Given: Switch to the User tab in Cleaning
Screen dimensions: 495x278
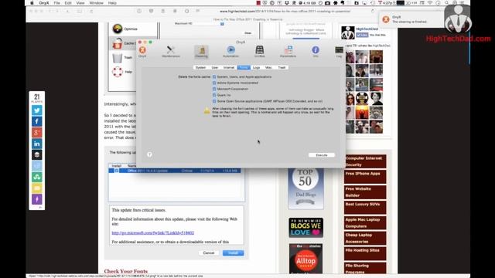Looking at the screenshot, I should click(x=215, y=67).
